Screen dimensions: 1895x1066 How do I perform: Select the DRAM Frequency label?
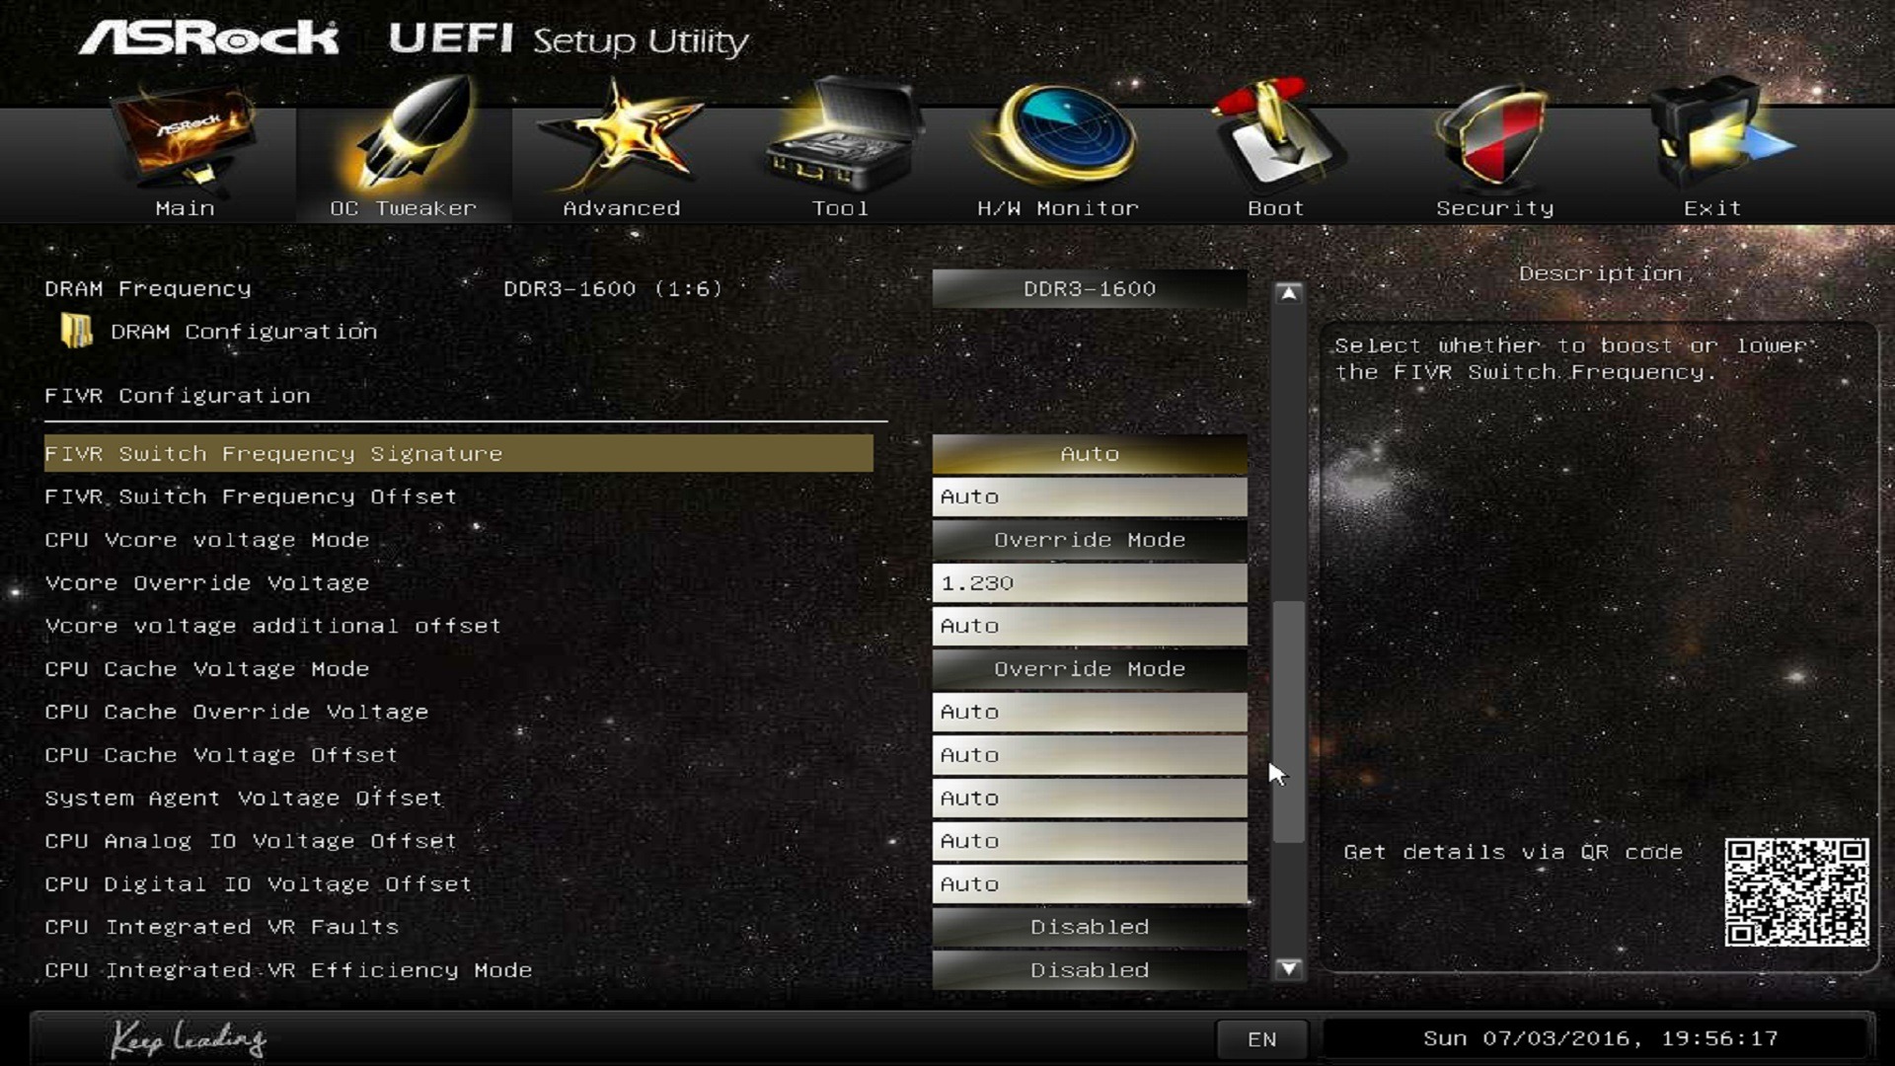(148, 288)
